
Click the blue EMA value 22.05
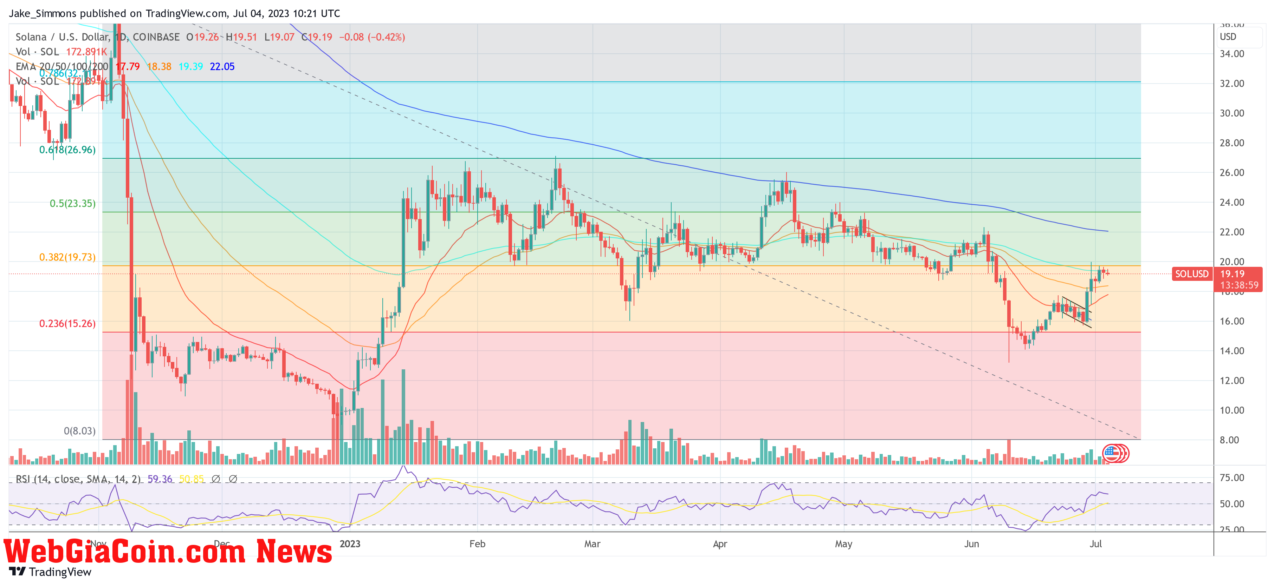click(x=222, y=66)
